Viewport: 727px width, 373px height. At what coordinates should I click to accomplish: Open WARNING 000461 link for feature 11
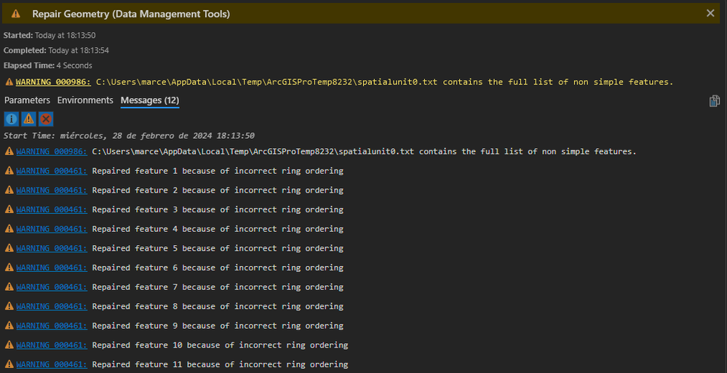[51, 365]
